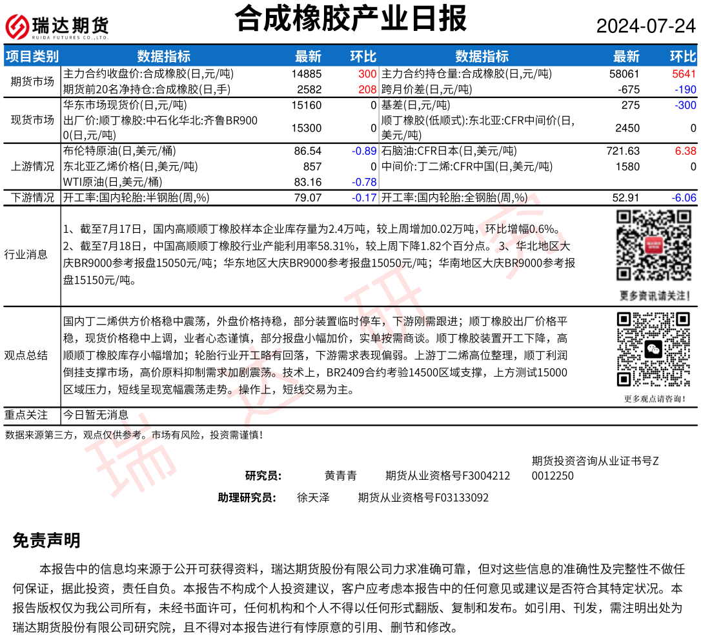
Task: Click the 更多资讯请关注 caption
Action: 653,295
